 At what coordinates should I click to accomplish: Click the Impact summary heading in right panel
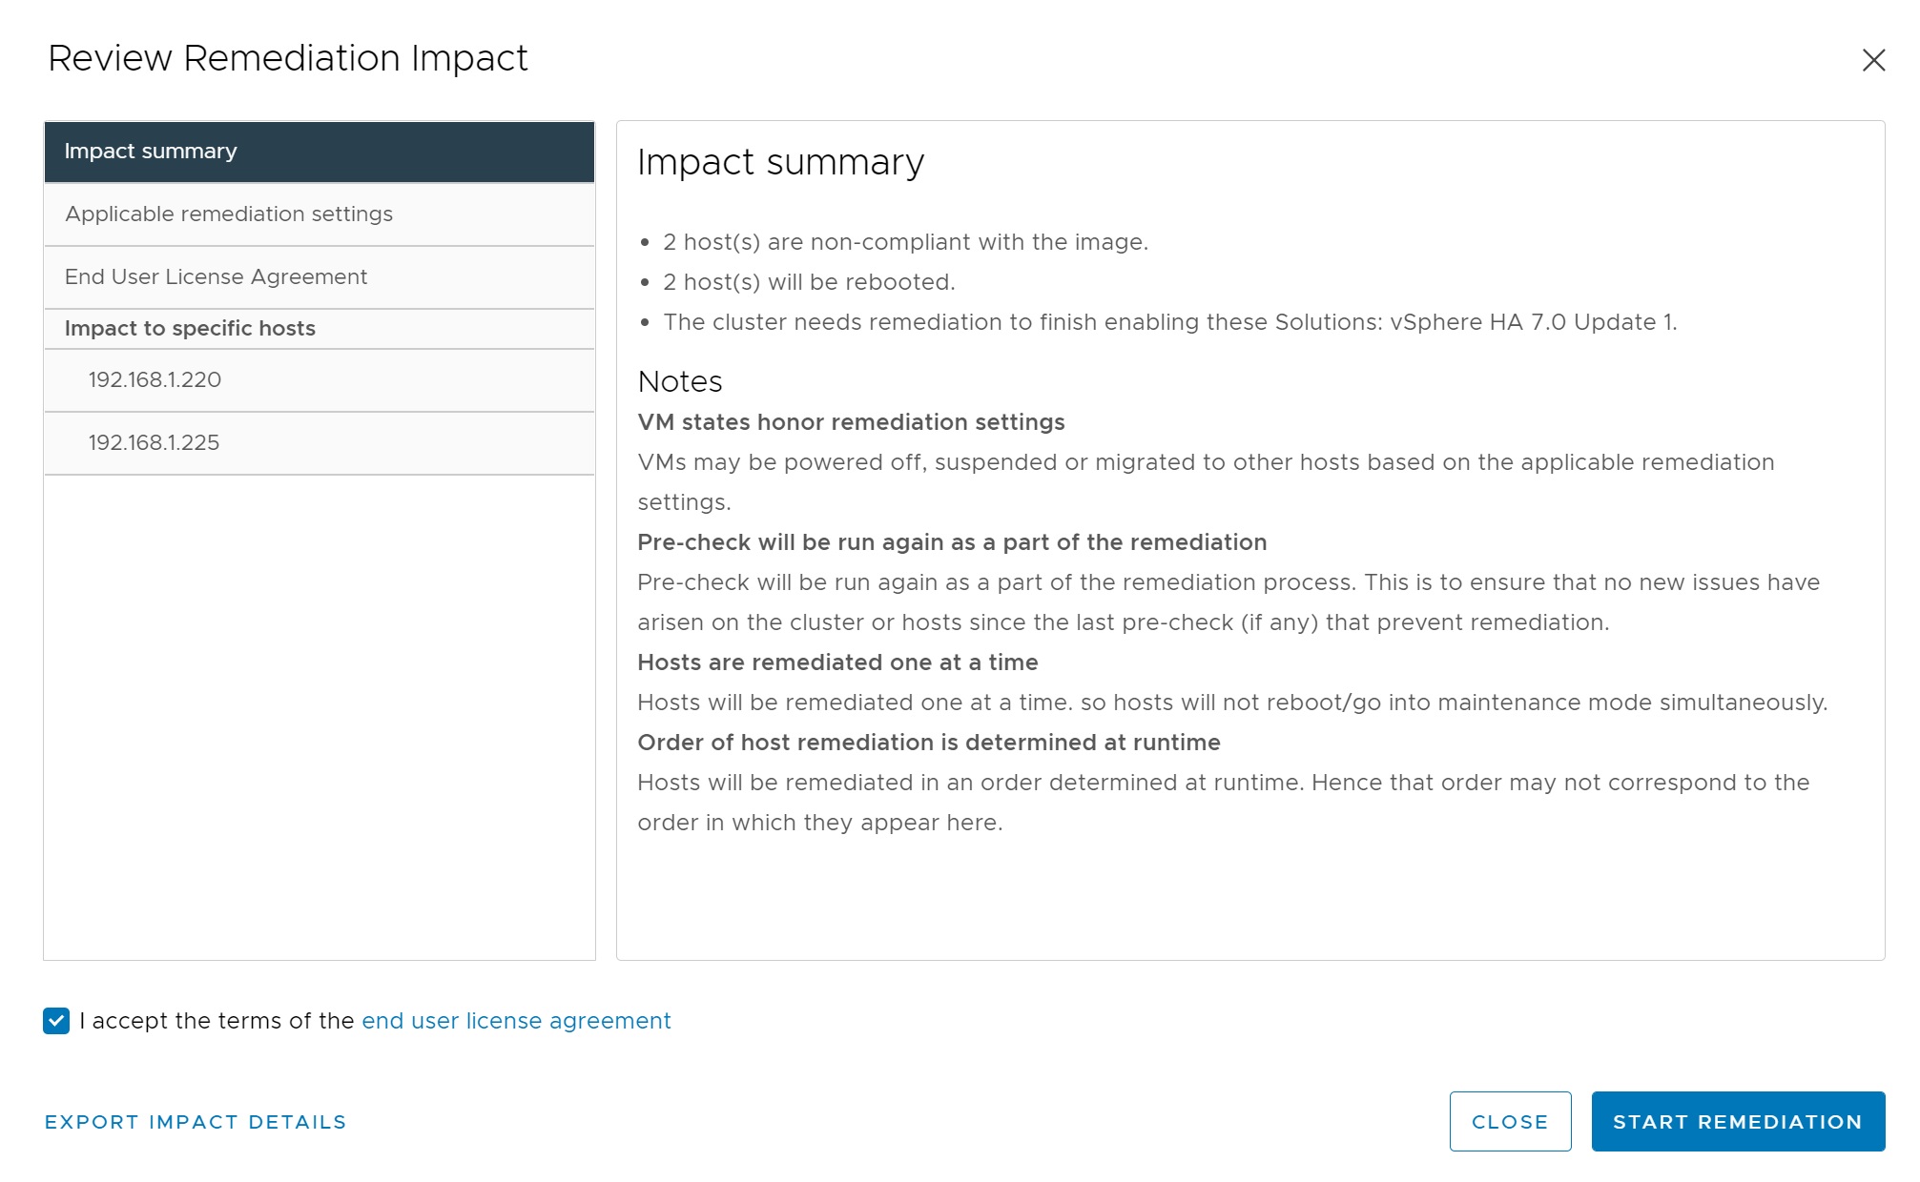pyautogui.click(x=780, y=162)
